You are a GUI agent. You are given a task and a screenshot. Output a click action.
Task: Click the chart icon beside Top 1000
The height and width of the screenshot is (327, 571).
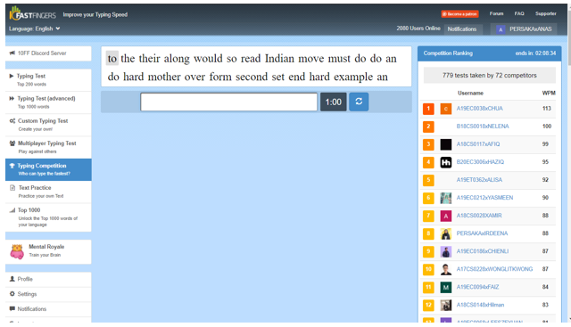tap(12, 210)
